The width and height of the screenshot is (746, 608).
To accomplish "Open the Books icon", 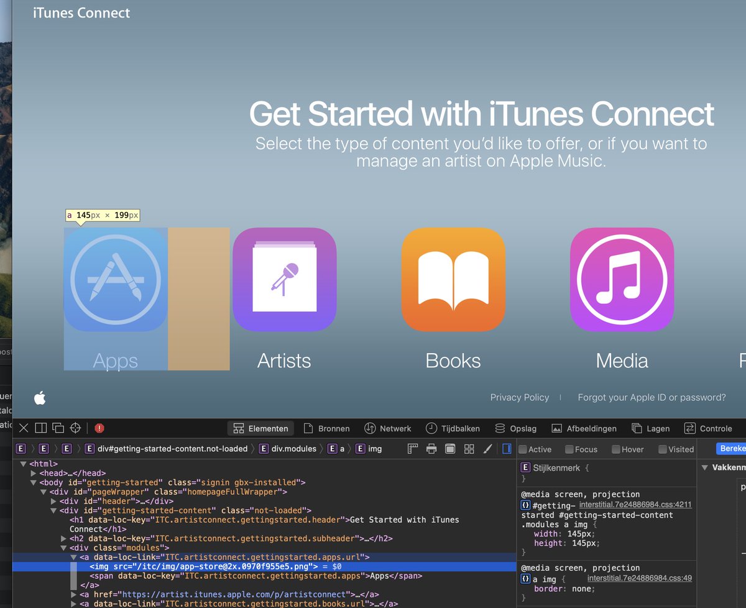I will tap(453, 280).
